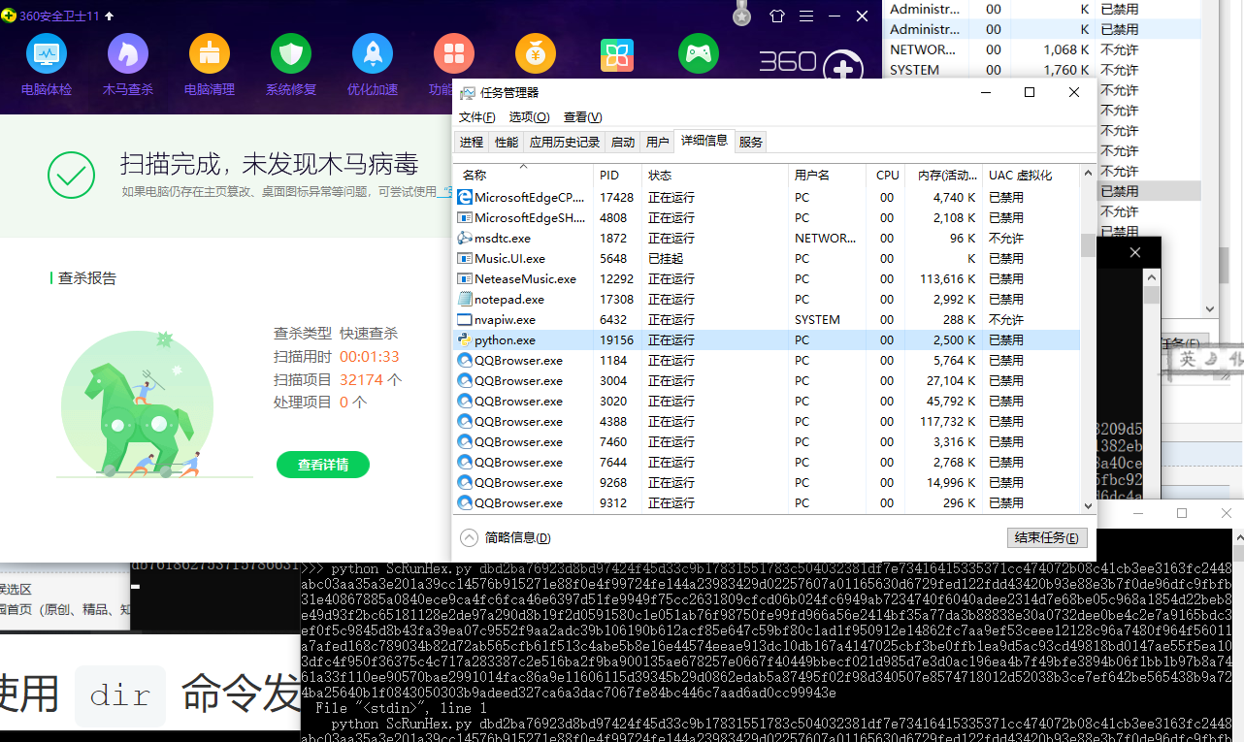The height and width of the screenshot is (742, 1244).
Task: Click the QQBrowser icon for PID 1184
Action: pos(465,361)
